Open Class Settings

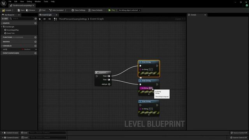(x=78, y=10)
